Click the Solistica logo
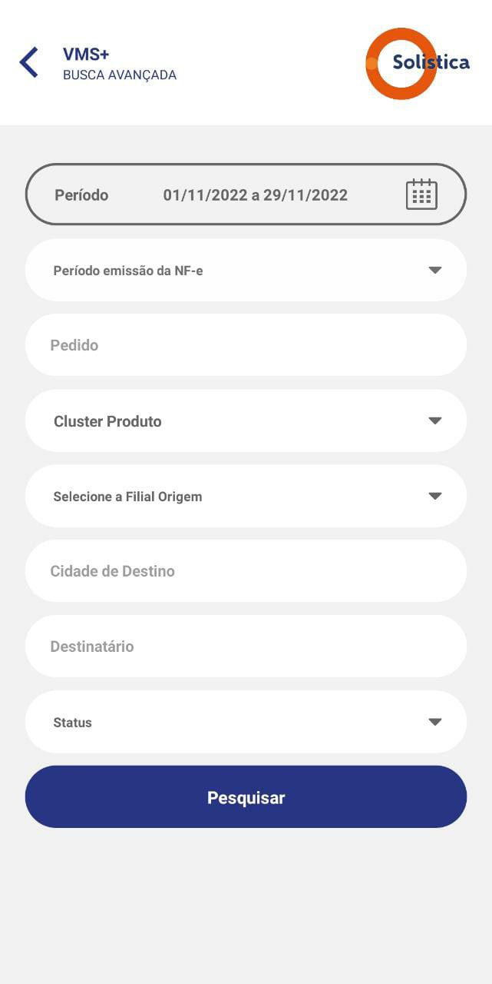Screen dimensions: 492x984 (417, 63)
